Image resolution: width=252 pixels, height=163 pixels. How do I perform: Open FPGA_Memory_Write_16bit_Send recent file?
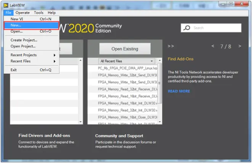(123, 82)
